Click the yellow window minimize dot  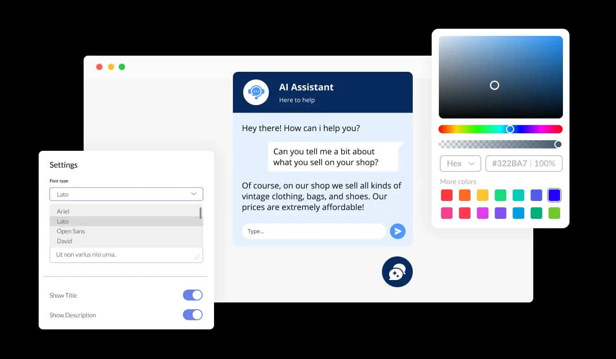[x=111, y=67]
